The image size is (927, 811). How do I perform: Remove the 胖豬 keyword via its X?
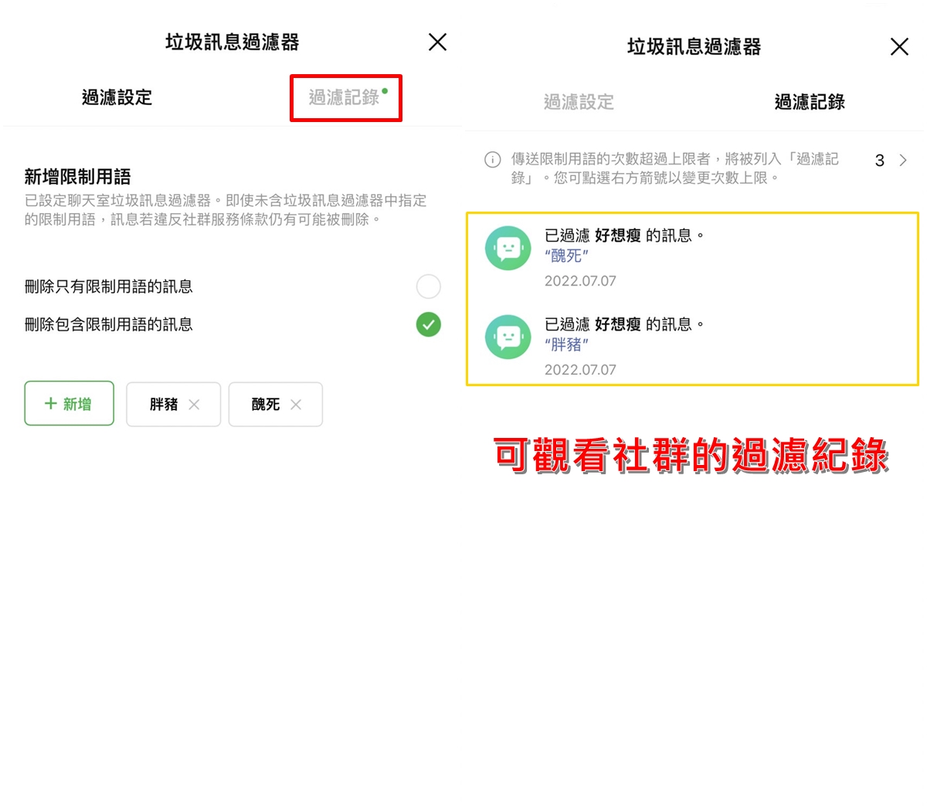point(194,404)
